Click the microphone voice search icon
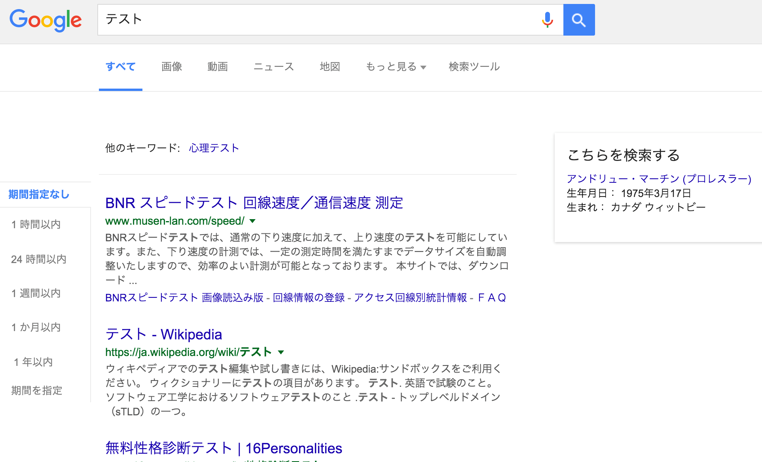Image resolution: width=762 pixels, height=462 pixels. [x=547, y=20]
